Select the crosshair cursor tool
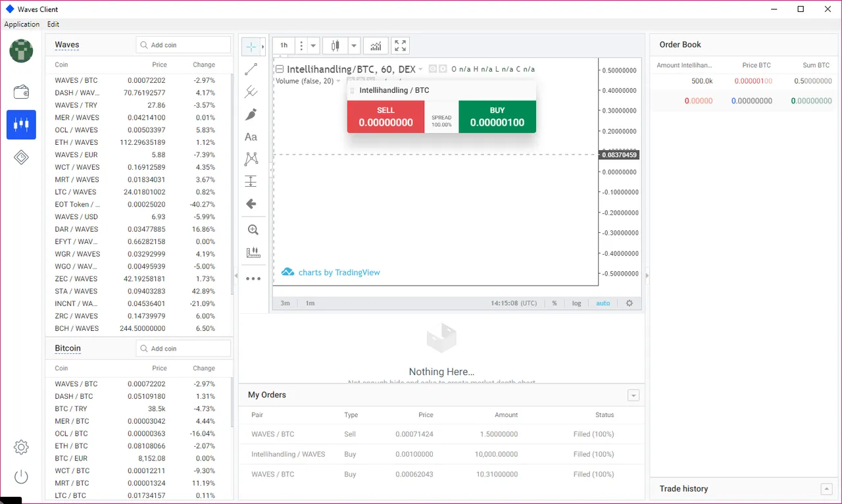Image resolution: width=842 pixels, height=504 pixels. point(251,47)
